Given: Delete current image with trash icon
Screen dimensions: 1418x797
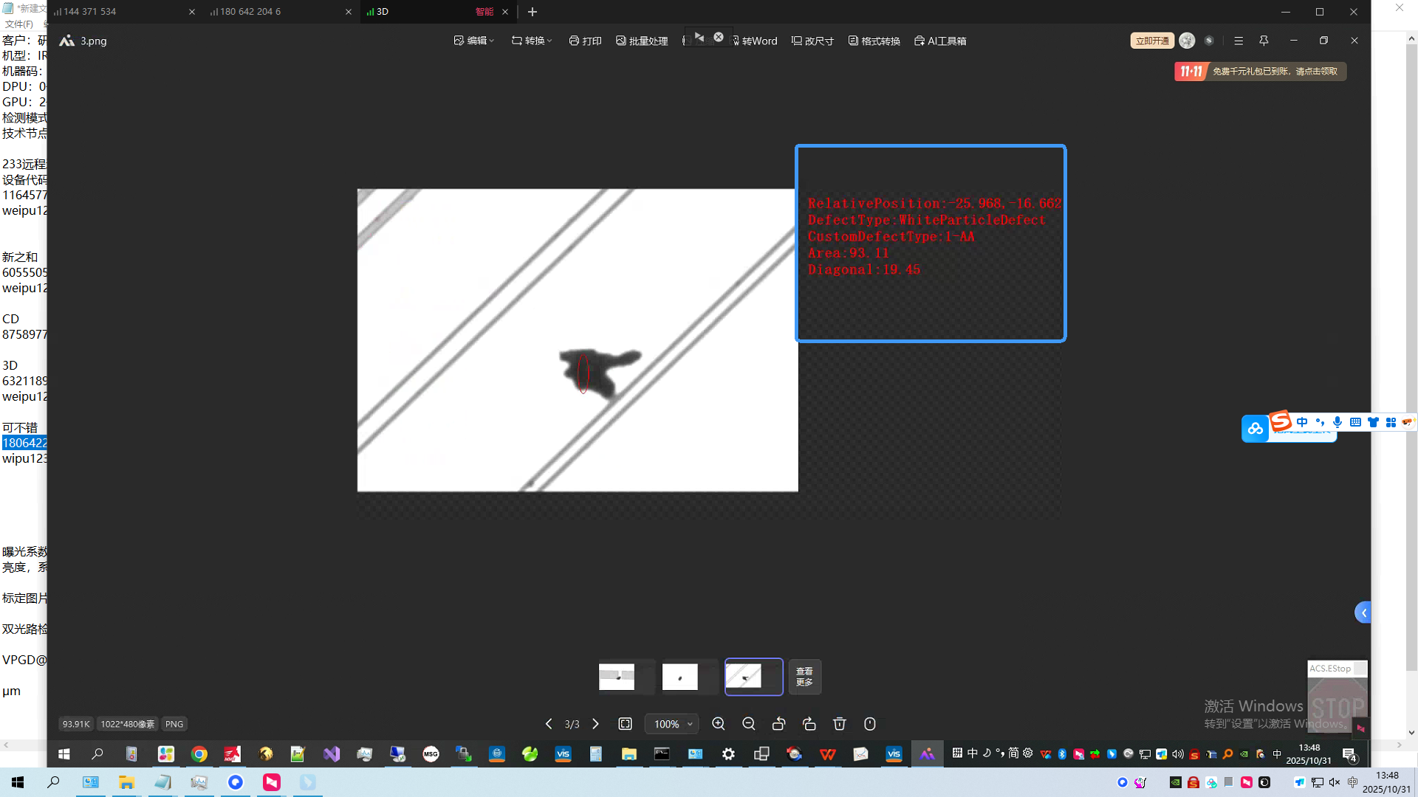Looking at the screenshot, I should pyautogui.click(x=839, y=724).
